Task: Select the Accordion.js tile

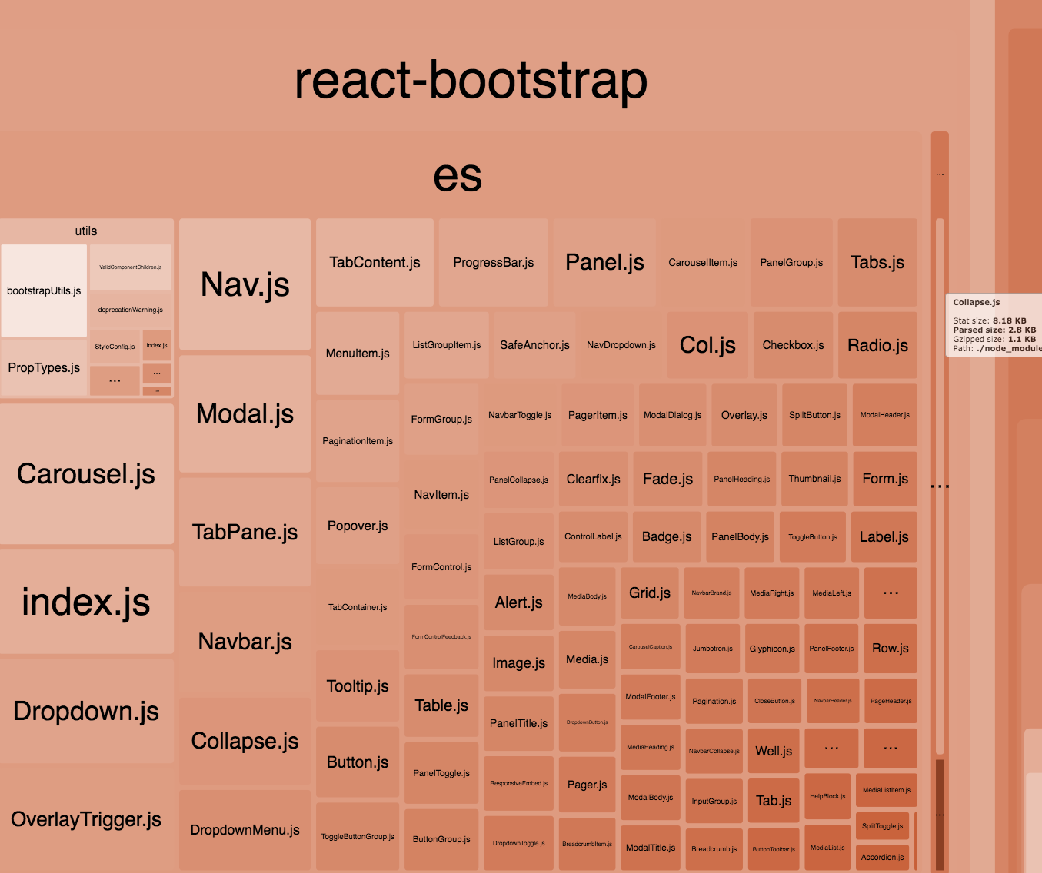Action: click(882, 857)
